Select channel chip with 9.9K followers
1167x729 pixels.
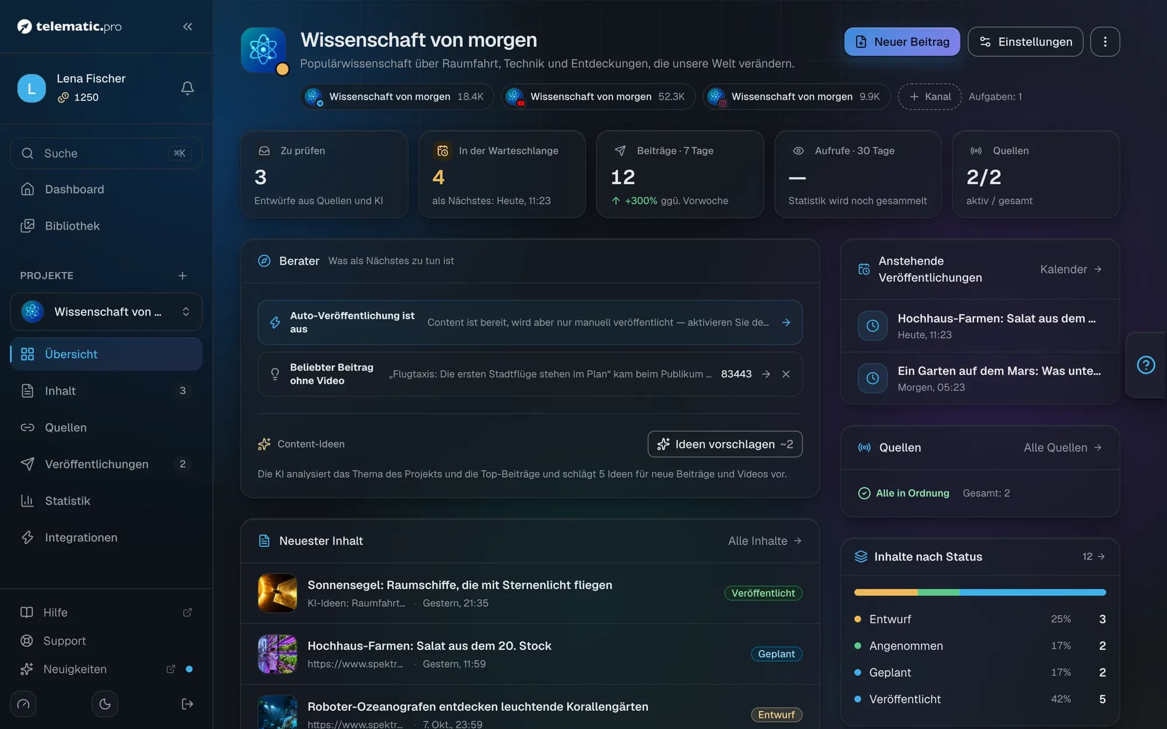[796, 96]
